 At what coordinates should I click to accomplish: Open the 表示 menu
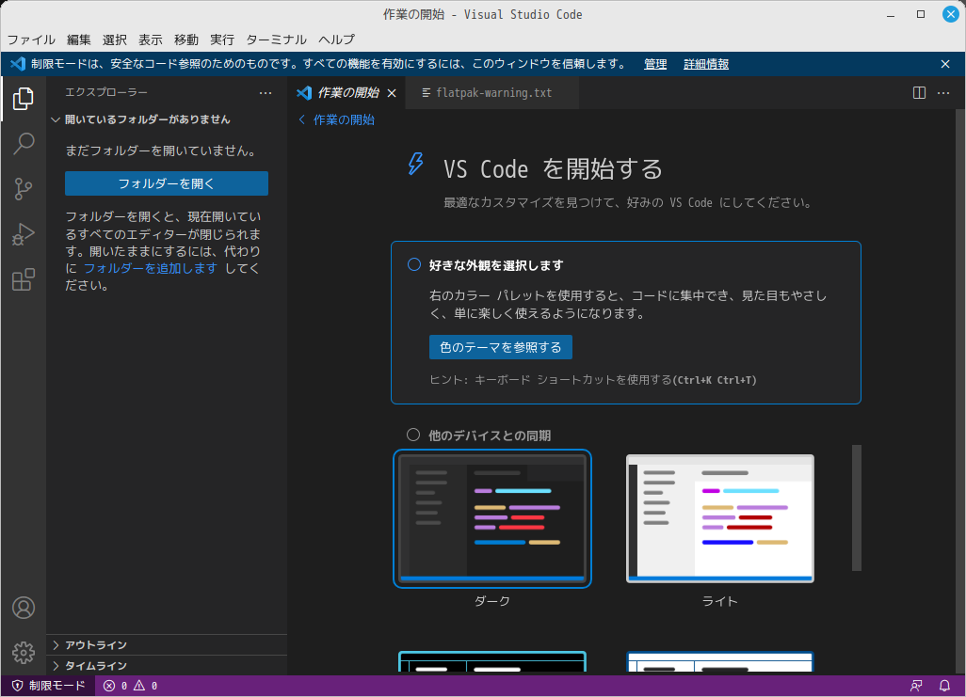point(151,40)
